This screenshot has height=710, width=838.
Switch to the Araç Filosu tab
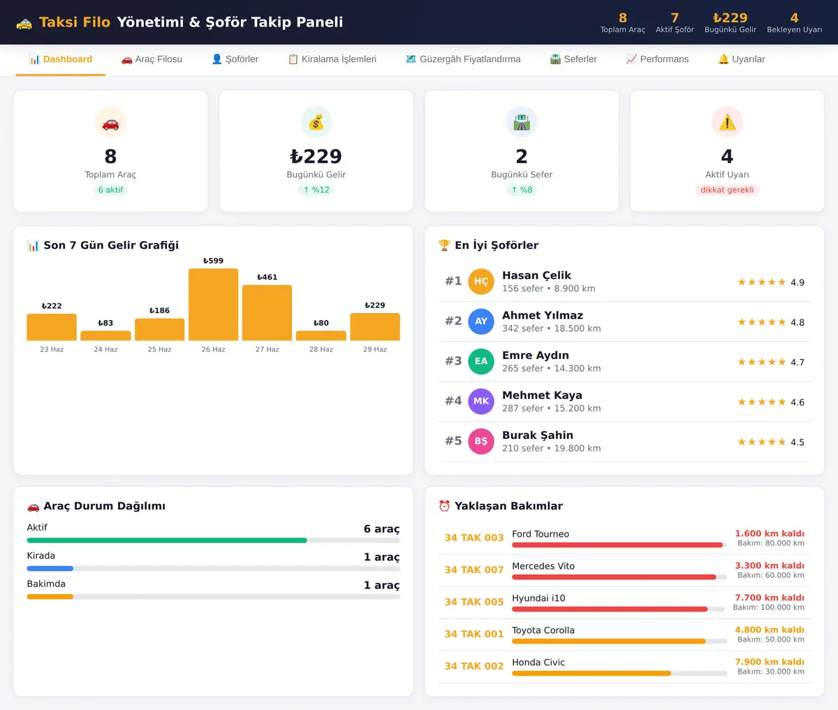click(152, 59)
